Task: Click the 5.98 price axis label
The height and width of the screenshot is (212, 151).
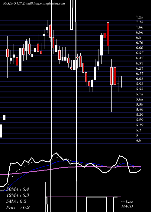Action: [140, 84]
